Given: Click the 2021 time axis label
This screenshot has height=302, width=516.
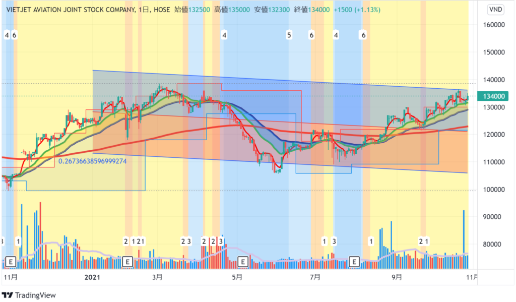Looking at the screenshot, I should click(92, 277).
